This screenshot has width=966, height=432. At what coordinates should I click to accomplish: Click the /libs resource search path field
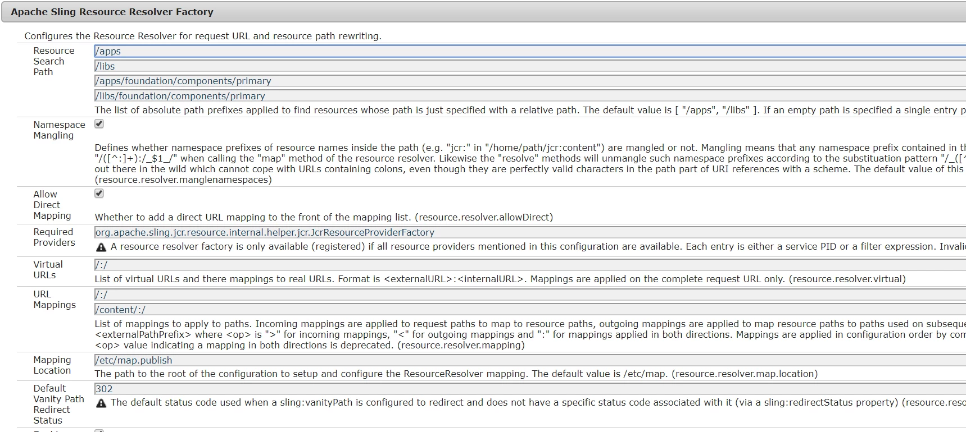click(x=530, y=66)
